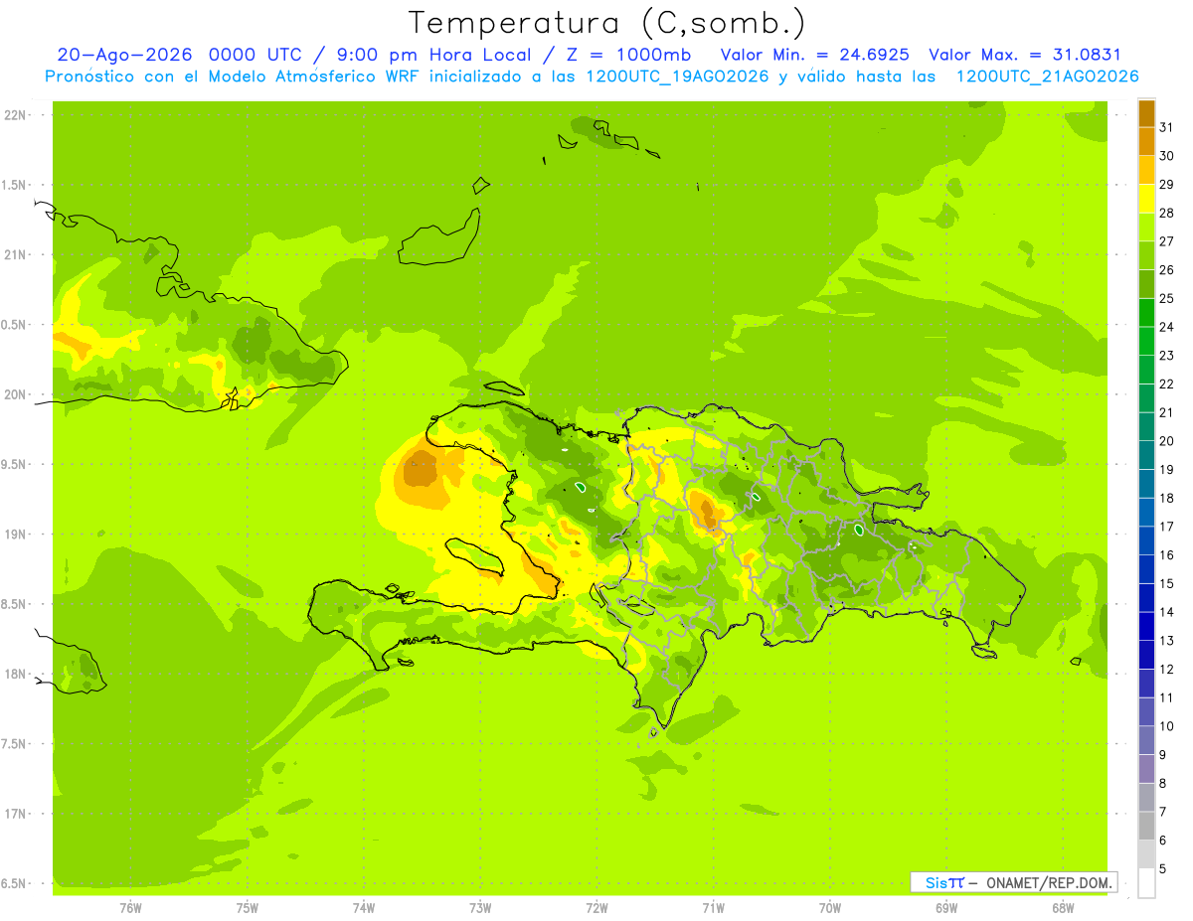Viewport: 1193px width, 921px height.
Task: Click the "71W" longitude axis label
Action: 713,908
